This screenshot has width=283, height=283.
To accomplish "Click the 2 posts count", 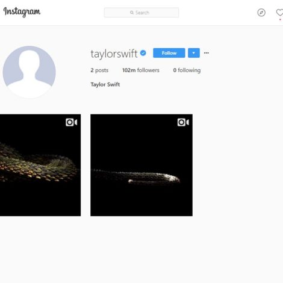I will pyautogui.click(x=99, y=70).
